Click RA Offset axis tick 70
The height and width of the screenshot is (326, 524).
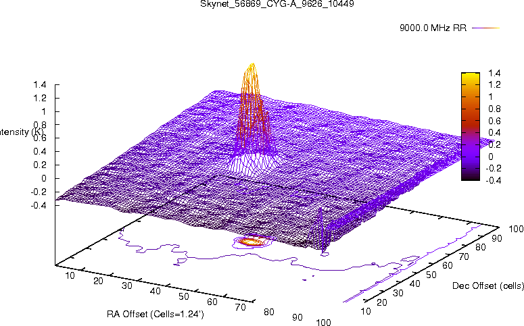click(241, 307)
